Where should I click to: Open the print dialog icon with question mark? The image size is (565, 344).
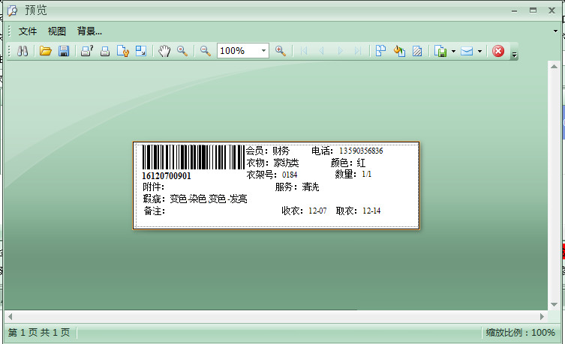click(x=87, y=51)
